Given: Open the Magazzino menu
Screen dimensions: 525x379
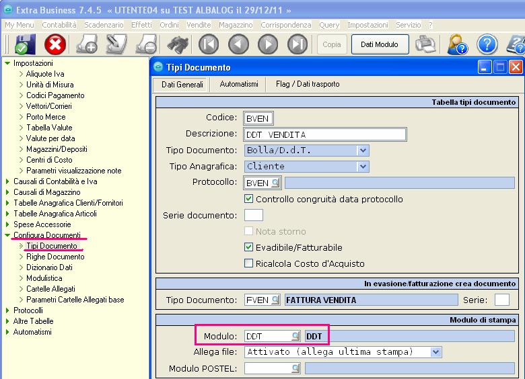Looking at the screenshot, I should tap(236, 25).
